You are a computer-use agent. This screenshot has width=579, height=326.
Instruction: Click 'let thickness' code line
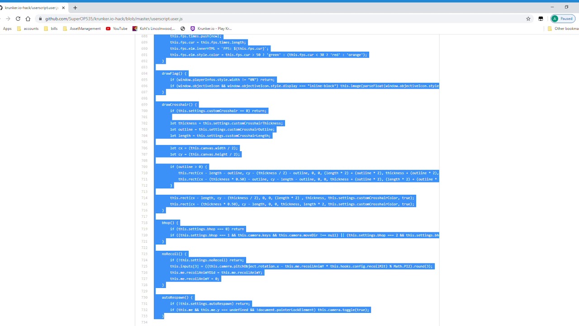pos(227,123)
